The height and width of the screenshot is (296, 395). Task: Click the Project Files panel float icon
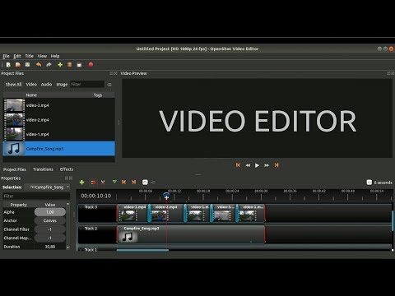[111, 73]
